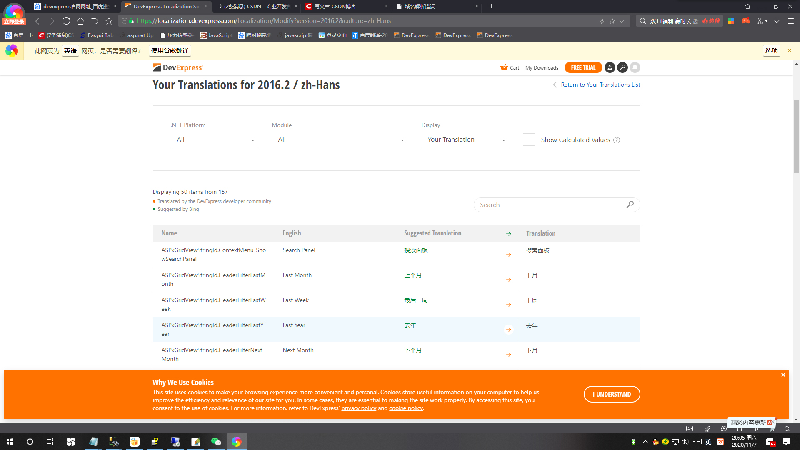The image size is (800, 450).
Task: Open Task View on the taskbar
Action: click(50, 442)
